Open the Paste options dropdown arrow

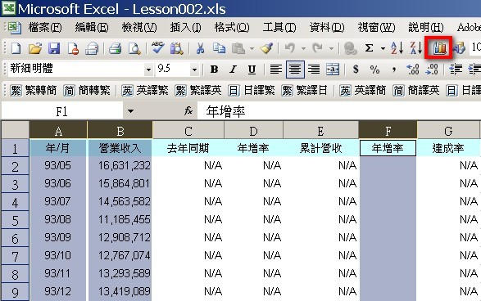252,48
